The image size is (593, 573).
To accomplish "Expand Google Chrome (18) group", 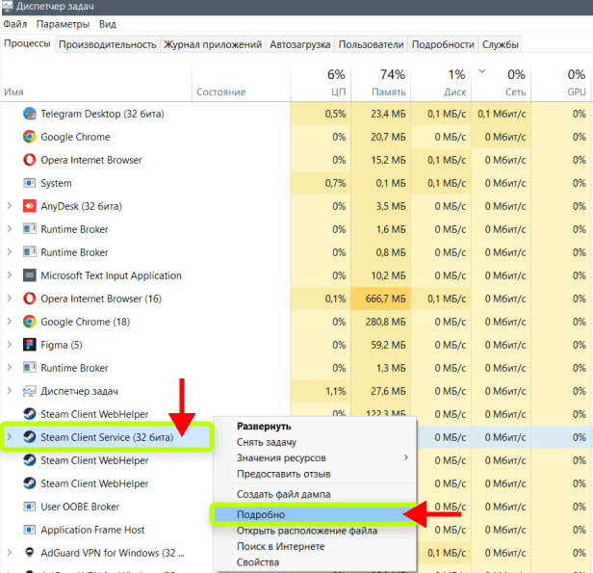I will 10,321.
